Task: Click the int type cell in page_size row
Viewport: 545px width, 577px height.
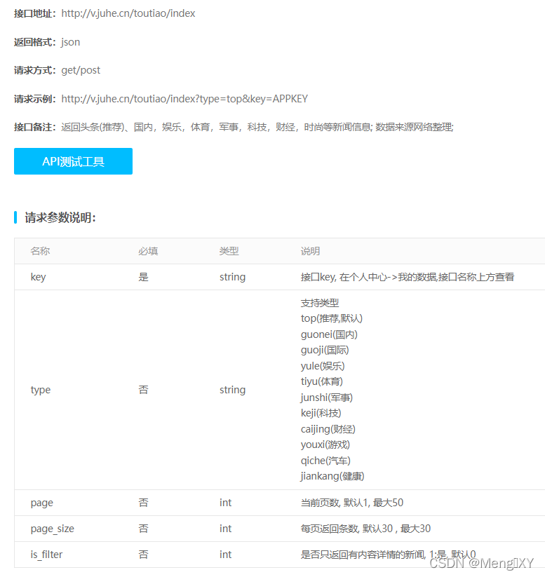Action: 225,529
